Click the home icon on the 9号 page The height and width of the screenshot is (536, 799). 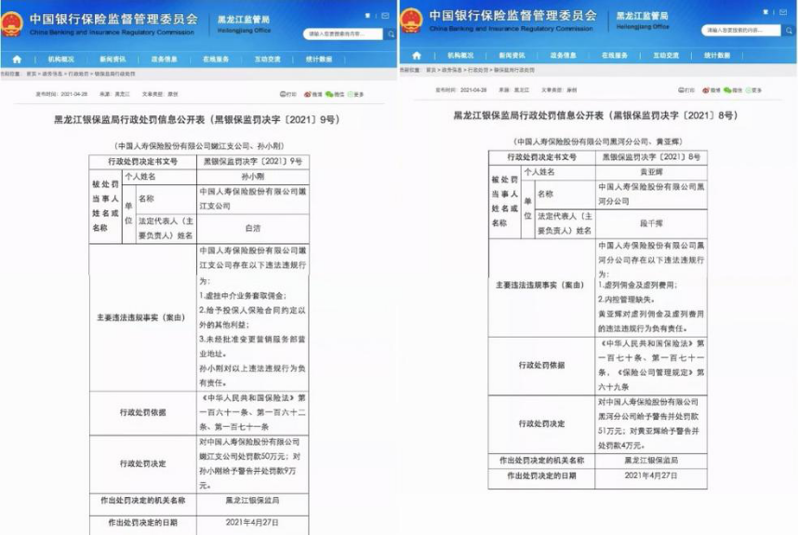17,60
